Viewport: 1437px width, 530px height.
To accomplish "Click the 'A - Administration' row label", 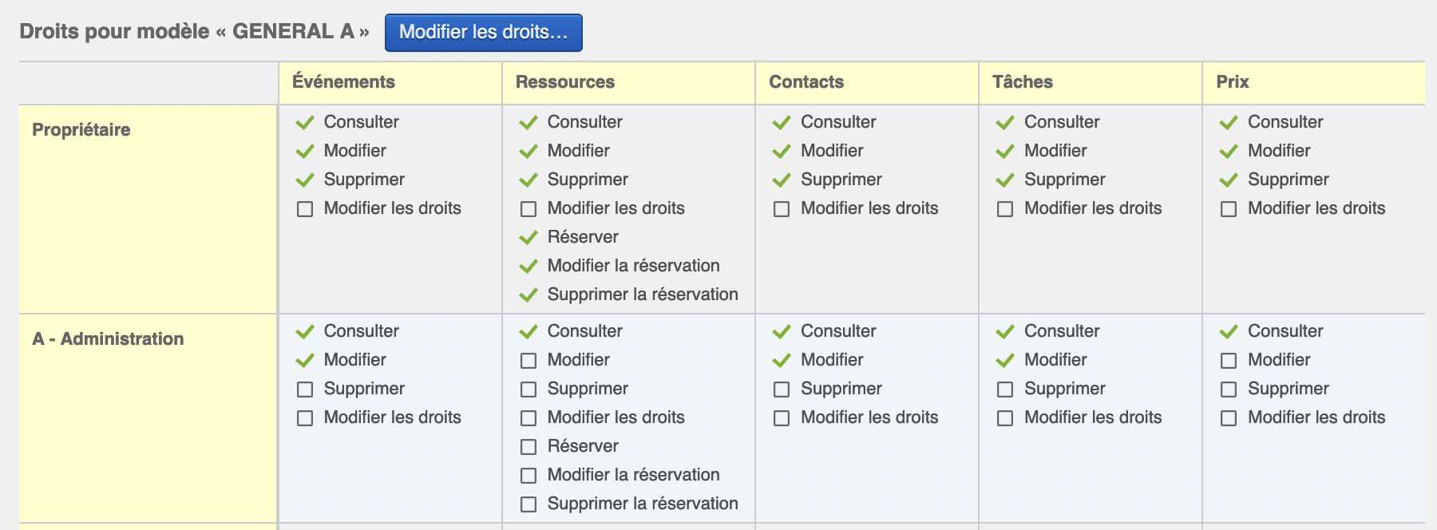I will click(108, 338).
